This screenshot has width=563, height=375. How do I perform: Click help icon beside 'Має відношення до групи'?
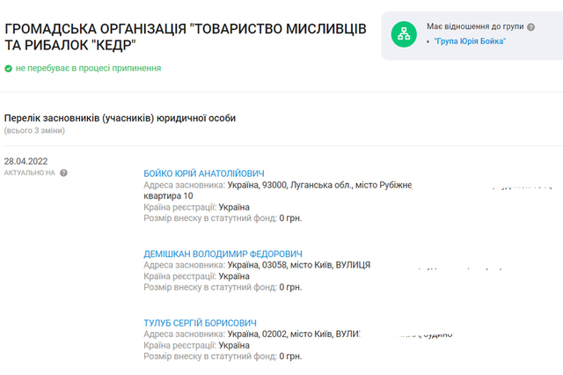[530, 27]
